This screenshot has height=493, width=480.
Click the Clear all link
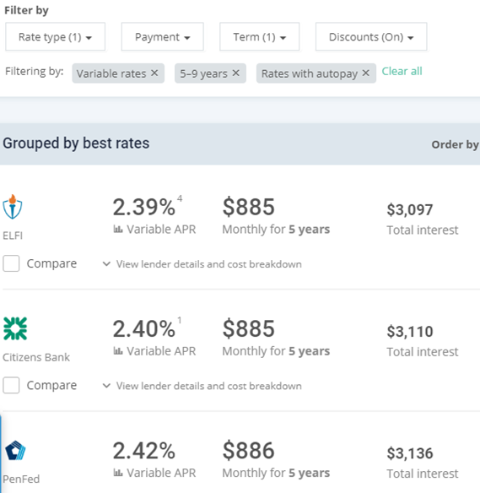[402, 72]
